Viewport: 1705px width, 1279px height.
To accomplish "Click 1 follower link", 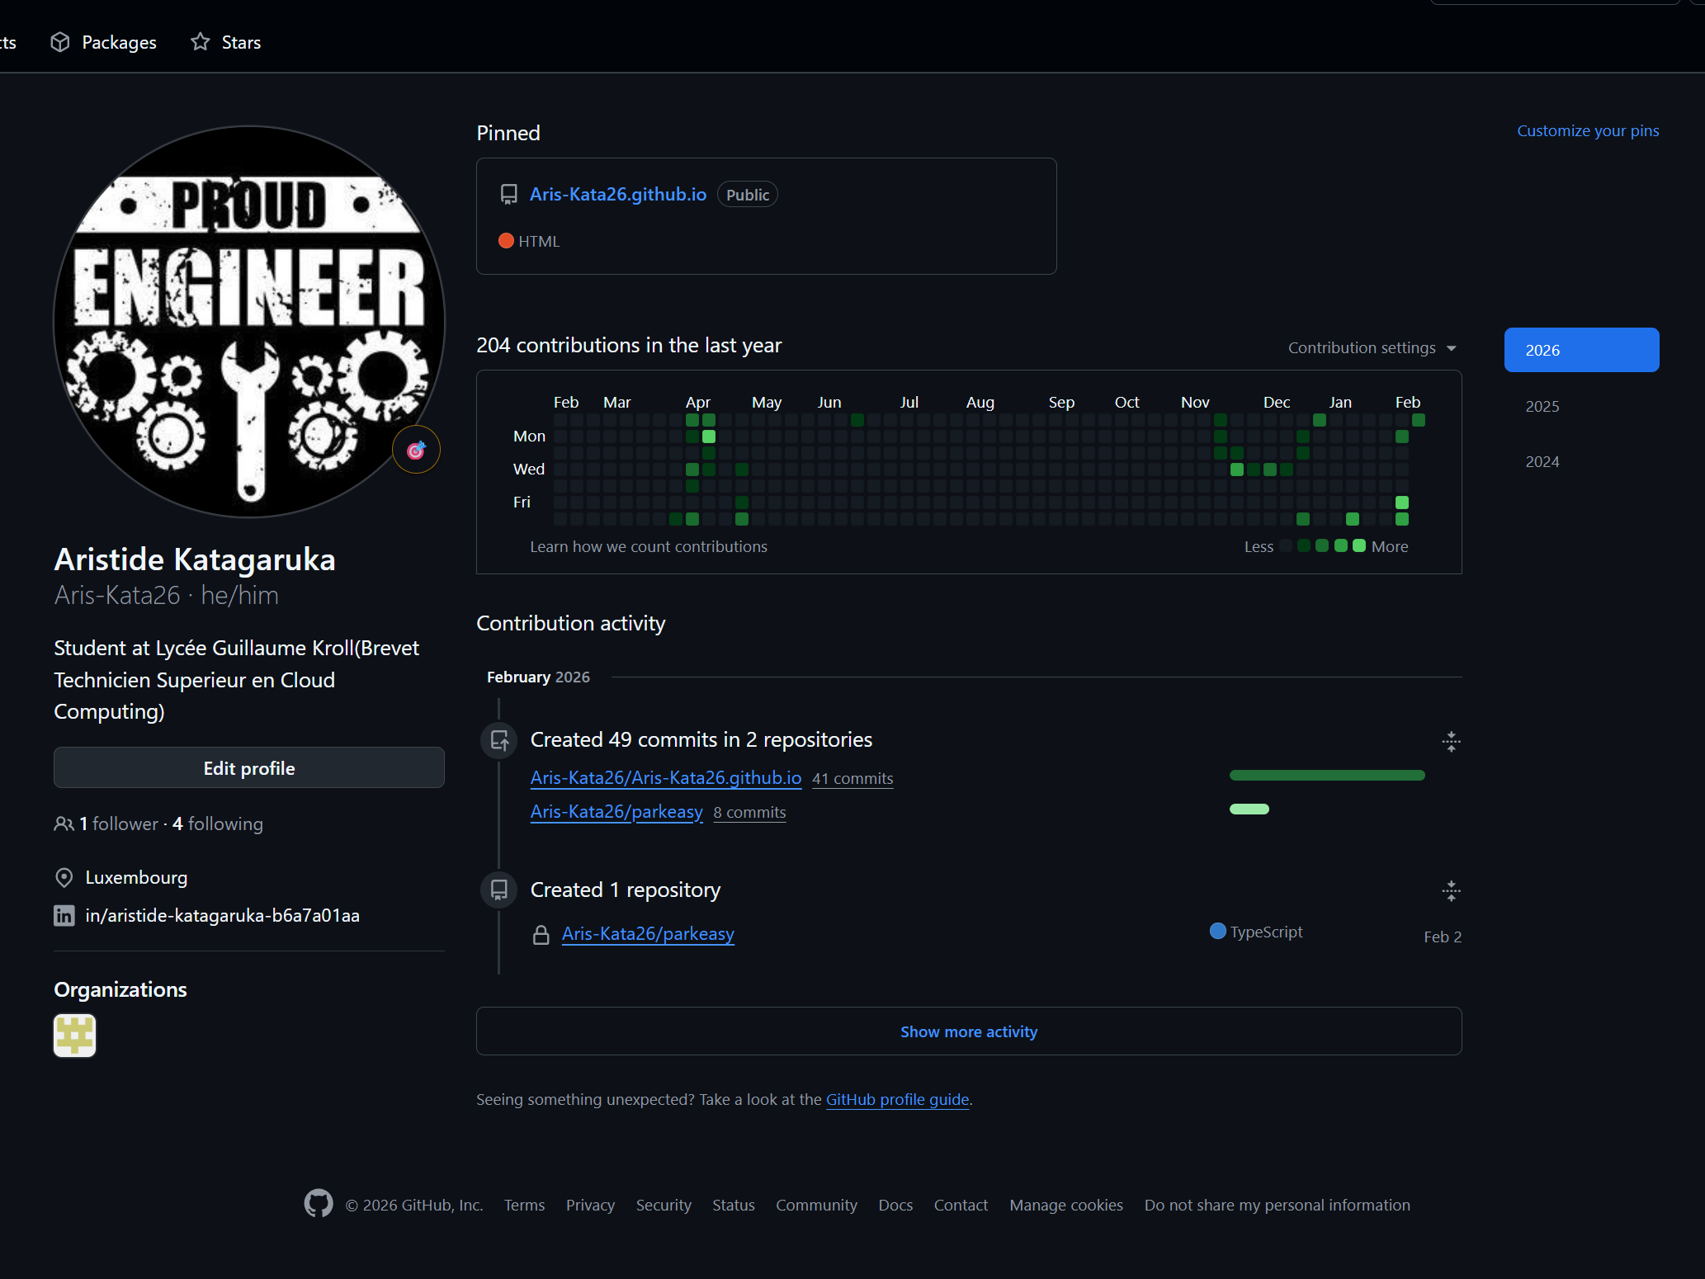I will pos(119,824).
